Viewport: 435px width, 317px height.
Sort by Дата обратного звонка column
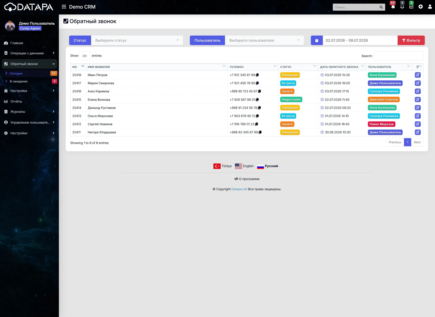(342, 67)
